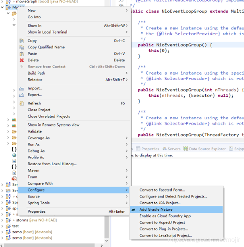Open the Show In submenu arrow
244x247 pixels.
tap(127, 26)
